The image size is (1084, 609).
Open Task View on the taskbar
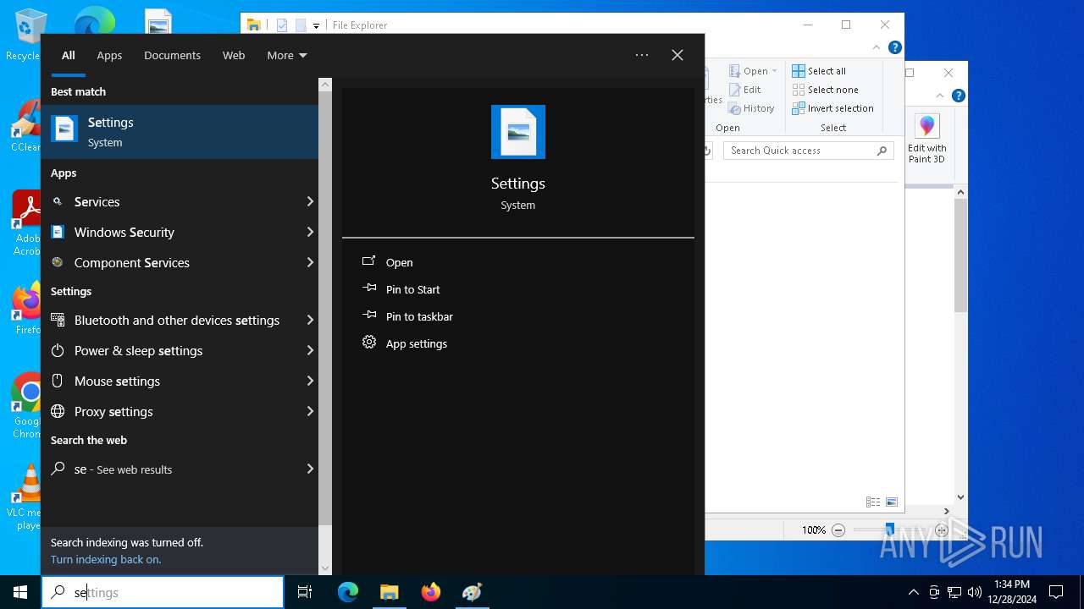(305, 592)
